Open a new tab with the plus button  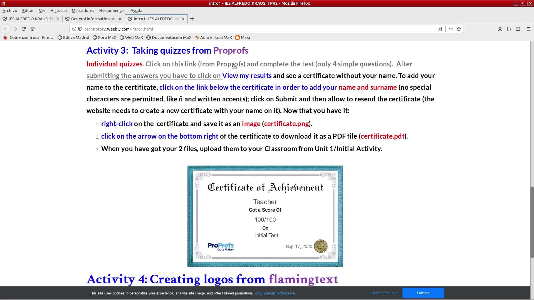coord(192,19)
